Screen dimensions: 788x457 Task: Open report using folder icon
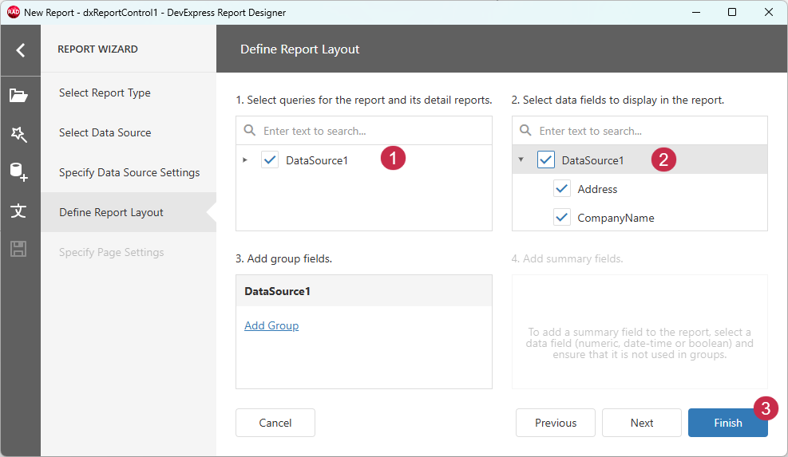pos(18,95)
